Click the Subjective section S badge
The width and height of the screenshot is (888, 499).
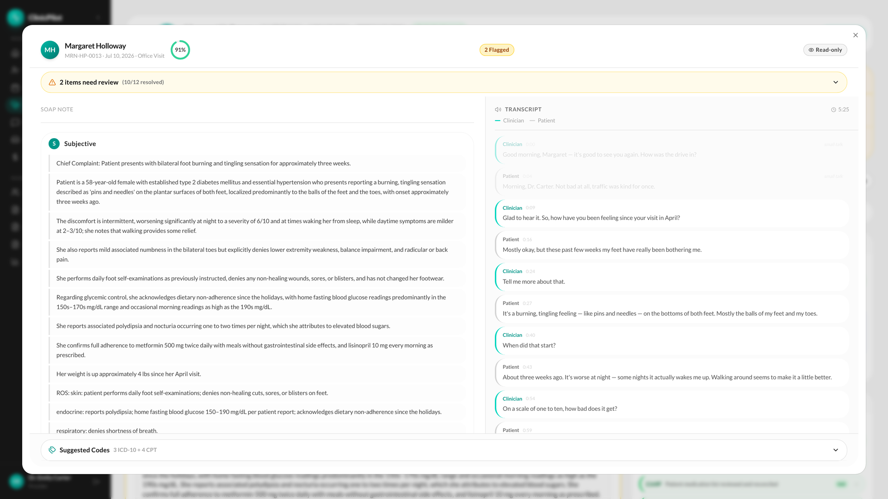pyautogui.click(x=54, y=144)
